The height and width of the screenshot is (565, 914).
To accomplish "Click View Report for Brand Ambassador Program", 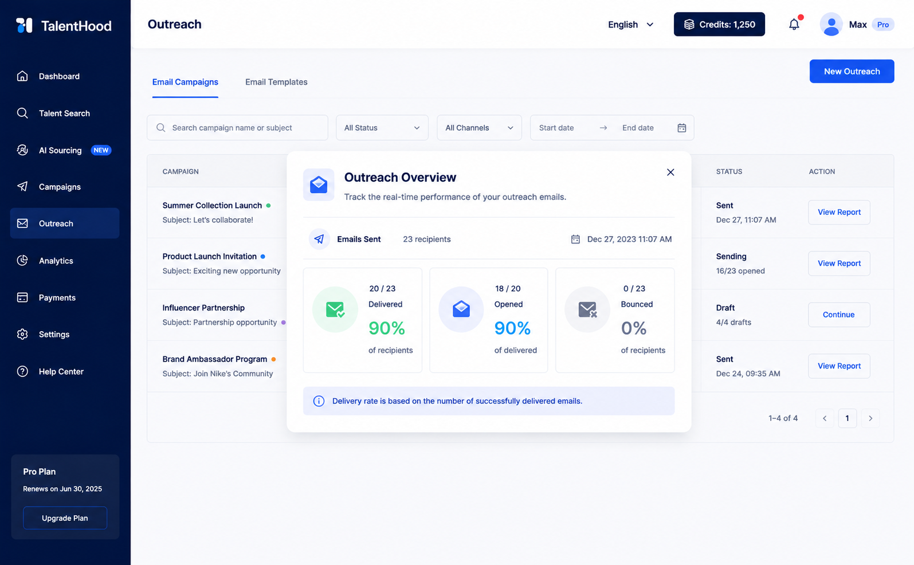I will pos(839,366).
